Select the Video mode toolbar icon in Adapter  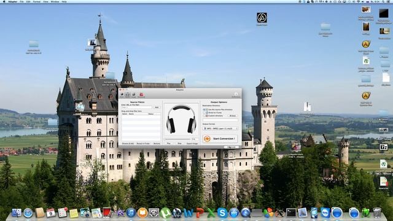pyautogui.click(x=122, y=95)
